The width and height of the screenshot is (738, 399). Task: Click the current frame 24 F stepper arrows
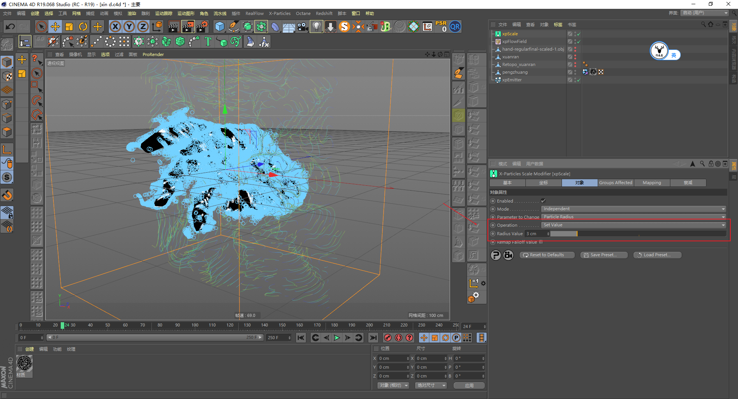(485, 326)
